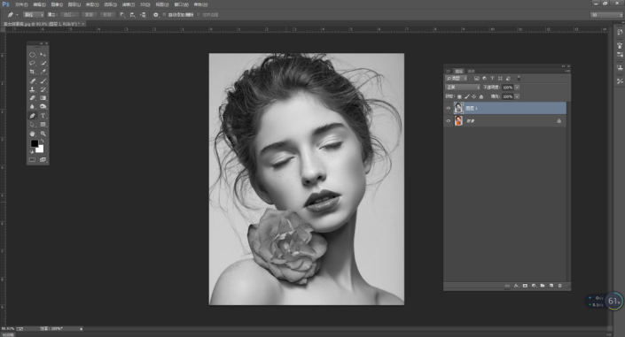The image size is (625, 337).
Task: Enable the auto add/delete checkbox in the options bar
Action: pyautogui.click(x=164, y=15)
